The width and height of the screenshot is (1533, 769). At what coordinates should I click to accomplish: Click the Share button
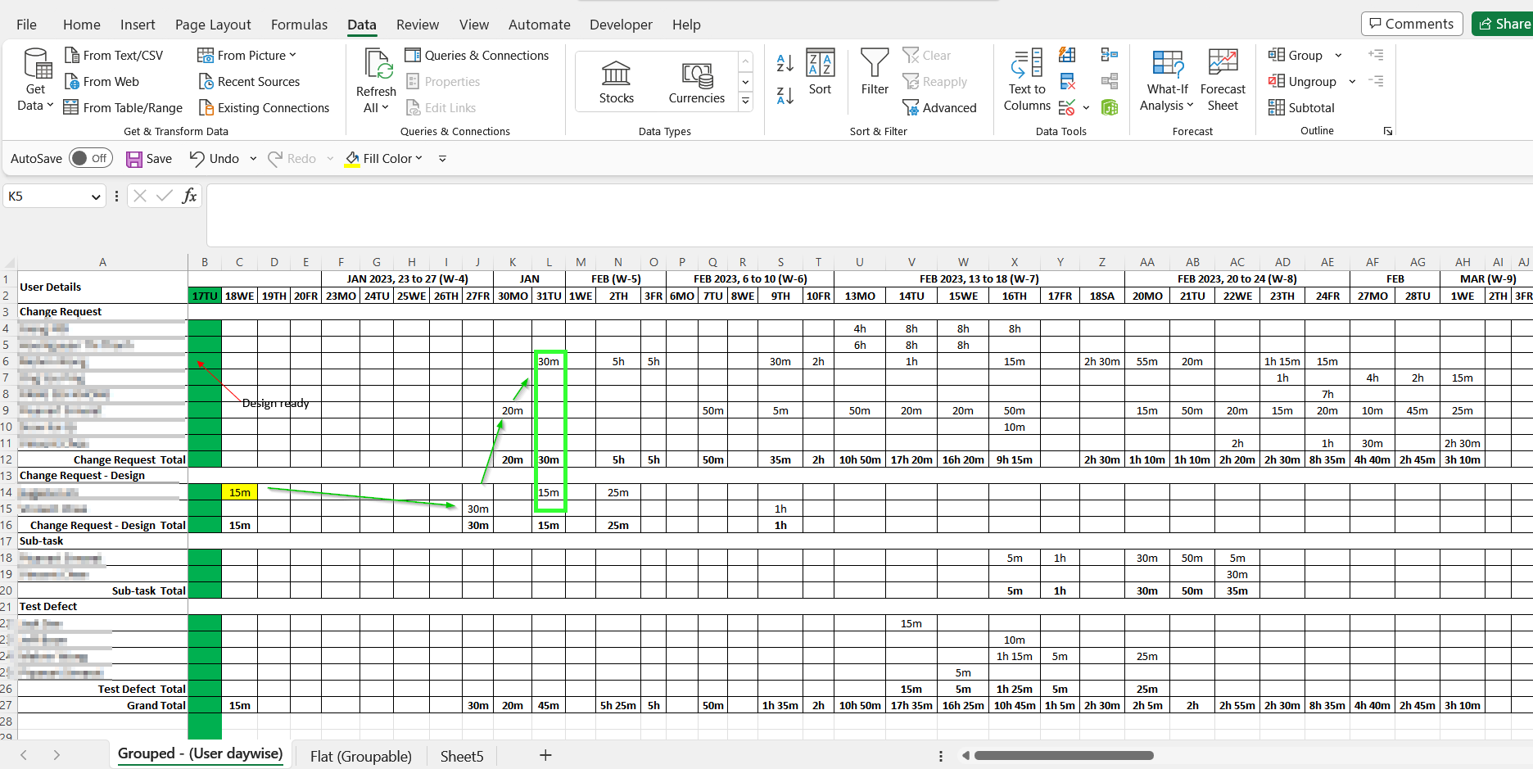click(1509, 24)
